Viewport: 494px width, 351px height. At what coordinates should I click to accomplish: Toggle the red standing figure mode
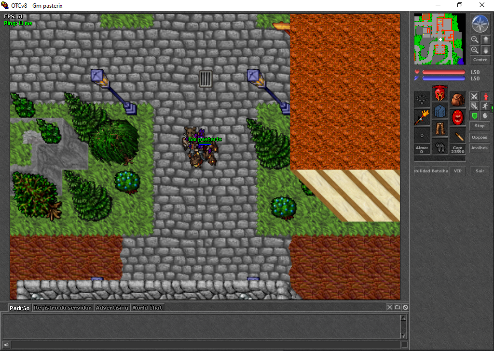click(485, 96)
